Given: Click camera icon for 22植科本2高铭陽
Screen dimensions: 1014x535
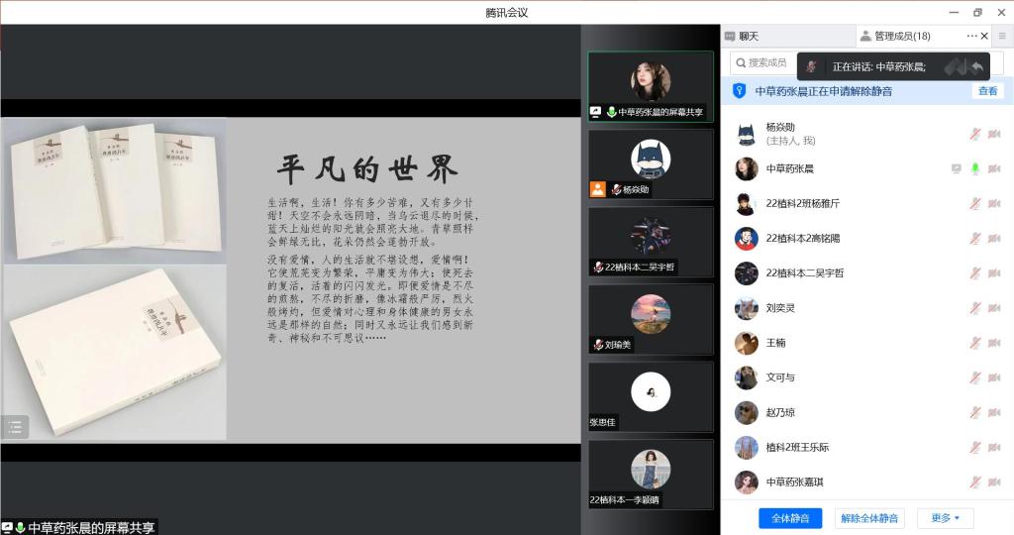Looking at the screenshot, I should click(994, 239).
